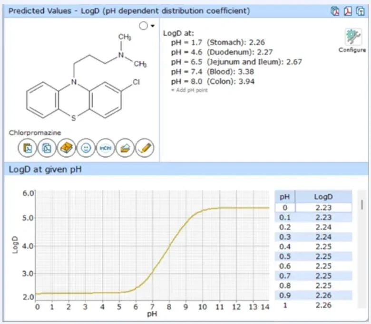Click the pH 7.4 (Blood) LogD entry
Viewport: 371px width, 324px height.
(213, 72)
